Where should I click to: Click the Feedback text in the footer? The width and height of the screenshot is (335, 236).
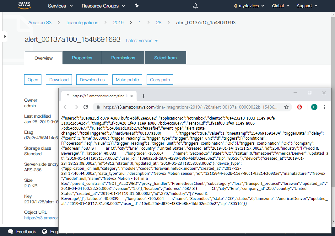click(x=26, y=232)
